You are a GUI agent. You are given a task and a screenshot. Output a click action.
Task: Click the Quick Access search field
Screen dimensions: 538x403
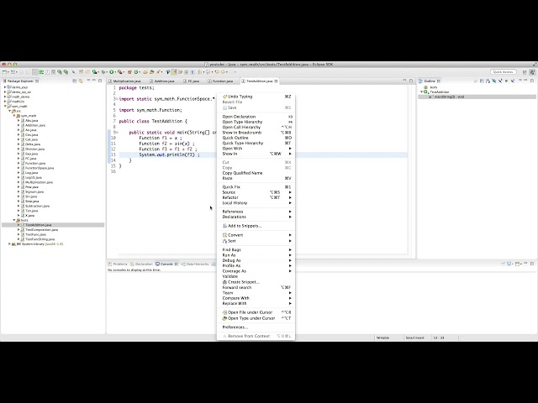coord(504,72)
